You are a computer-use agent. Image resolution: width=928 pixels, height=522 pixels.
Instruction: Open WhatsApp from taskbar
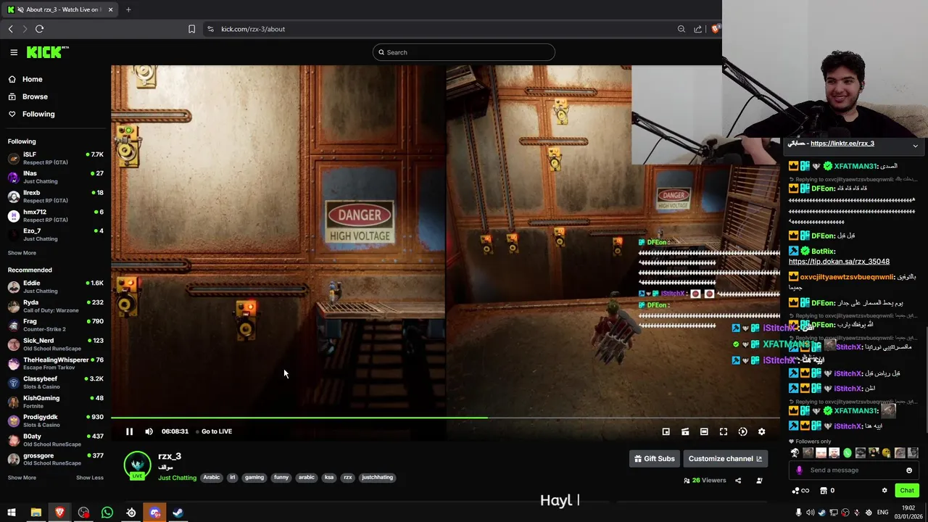coord(107,513)
